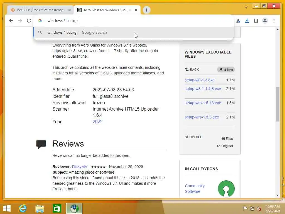This screenshot has width=285, height=214.
Task: Reload the page with the refresh icon
Action: pyautogui.click(x=29, y=21)
